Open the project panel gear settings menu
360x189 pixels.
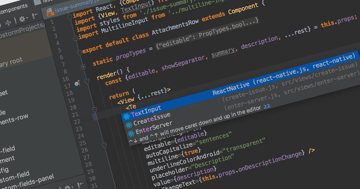[22, 19]
